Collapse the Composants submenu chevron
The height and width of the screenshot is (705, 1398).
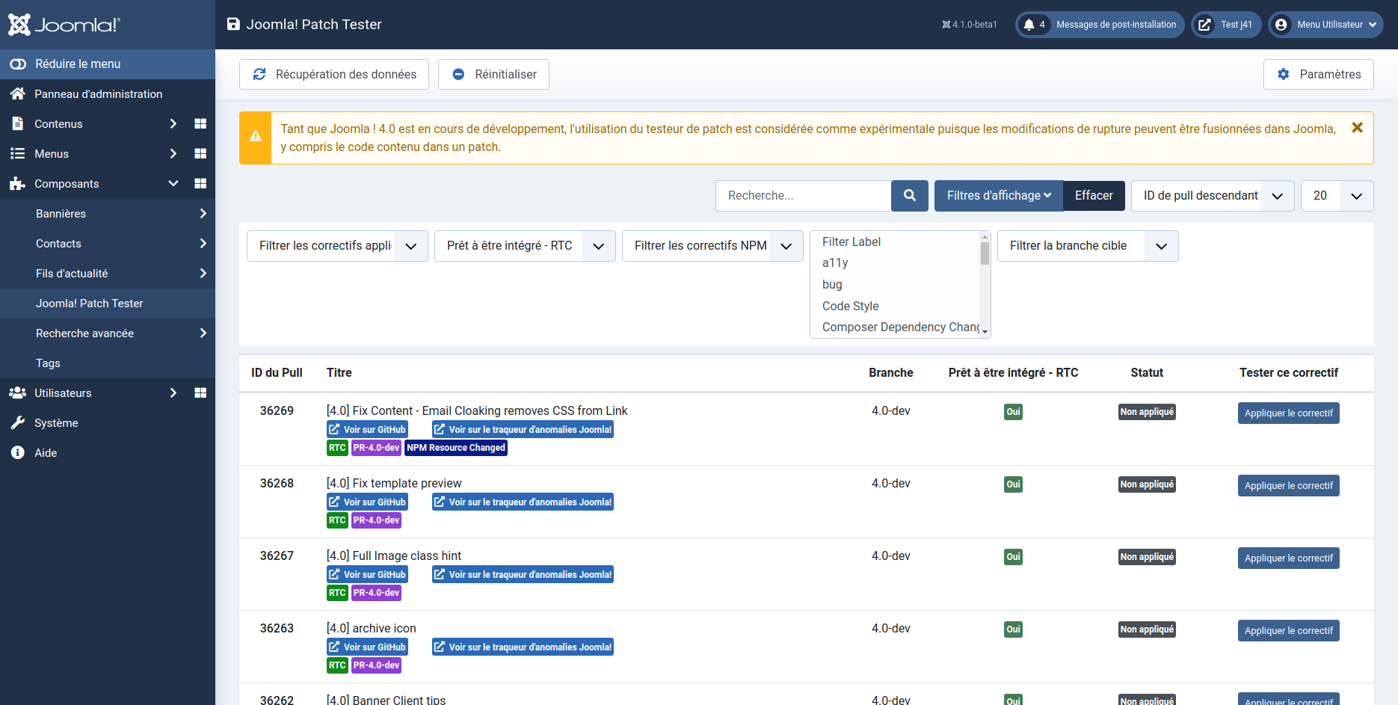(173, 184)
